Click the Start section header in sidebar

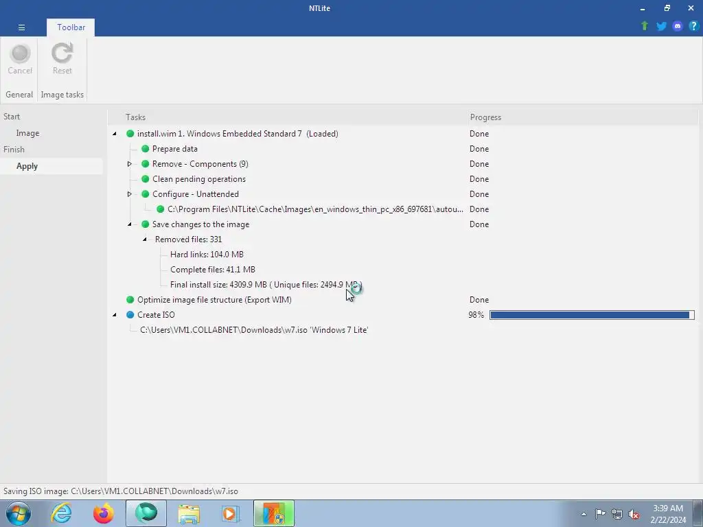12,117
